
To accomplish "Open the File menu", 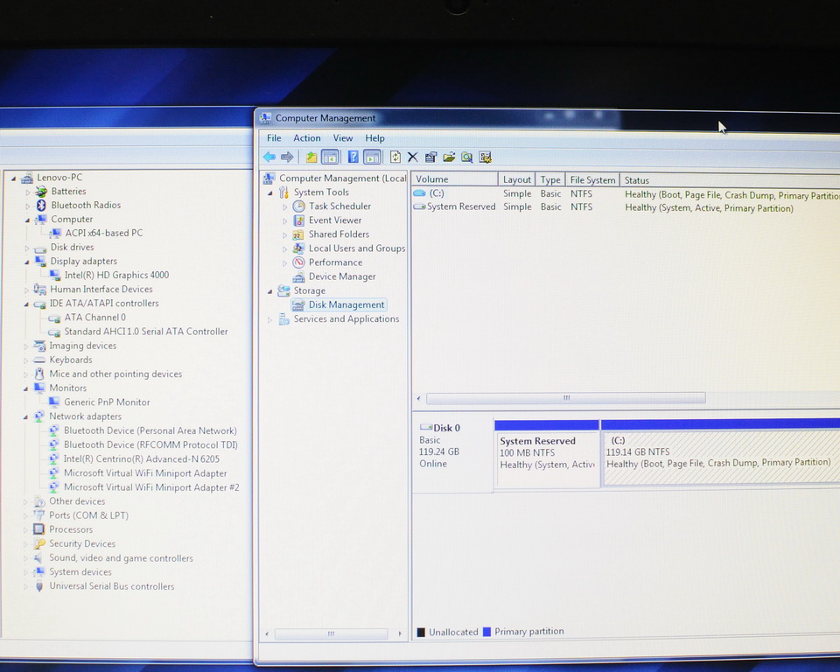I will (x=274, y=137).
